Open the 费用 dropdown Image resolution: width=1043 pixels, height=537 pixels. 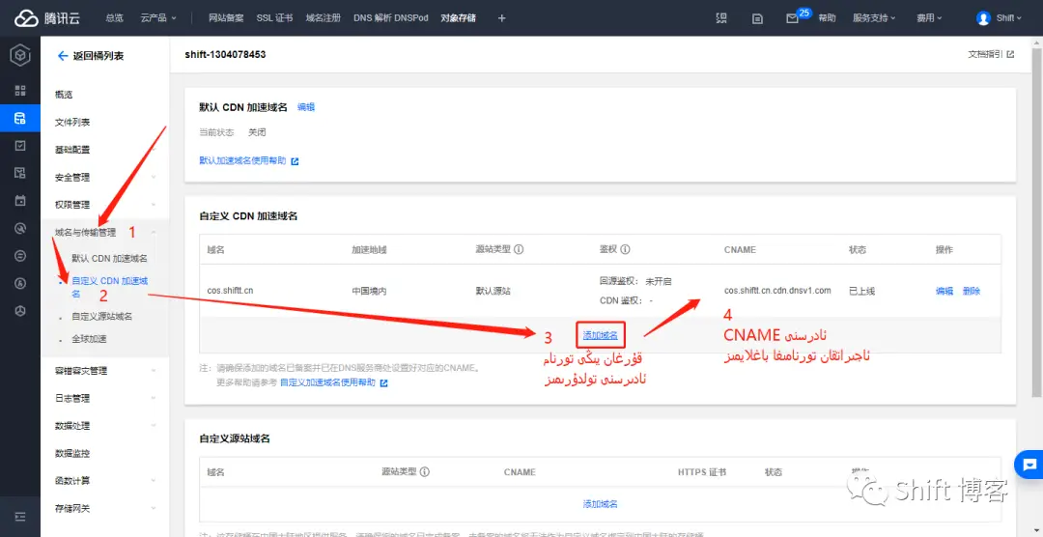tap(929, 18)
